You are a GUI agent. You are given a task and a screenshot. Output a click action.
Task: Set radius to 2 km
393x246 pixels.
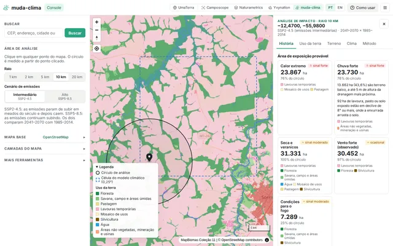pos(29,77)
